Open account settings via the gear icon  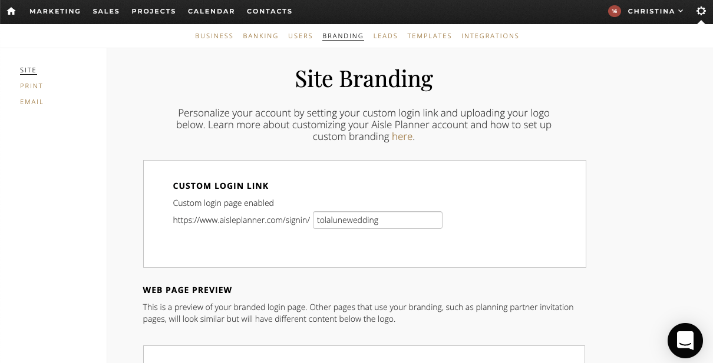pyautogui.click(x=701, y=11)
